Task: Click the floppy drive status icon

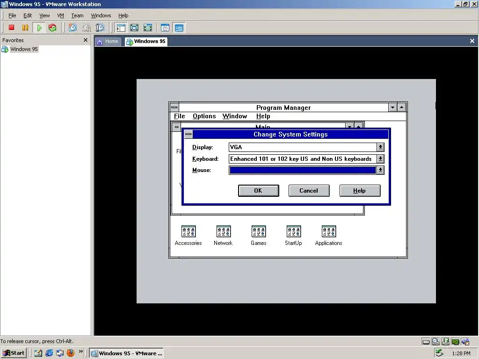Action: pyautogui.click(x=445, y=342)
